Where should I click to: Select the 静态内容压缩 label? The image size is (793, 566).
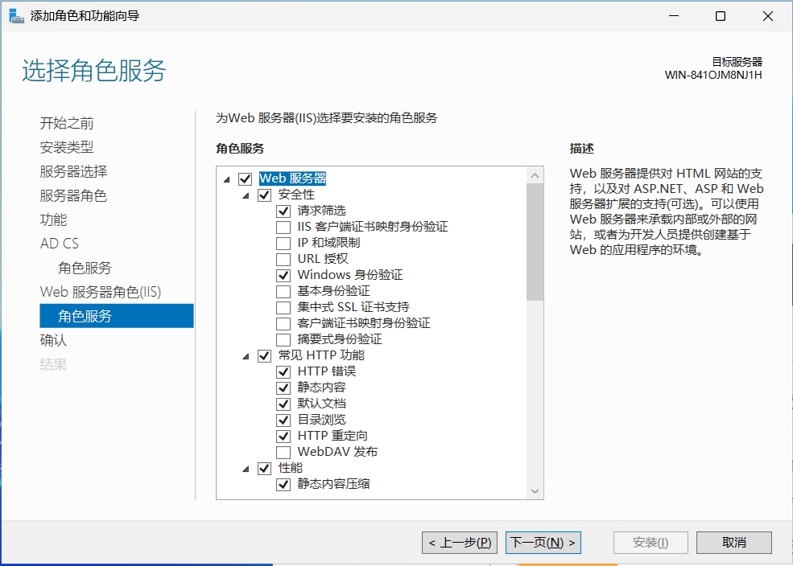333,484
